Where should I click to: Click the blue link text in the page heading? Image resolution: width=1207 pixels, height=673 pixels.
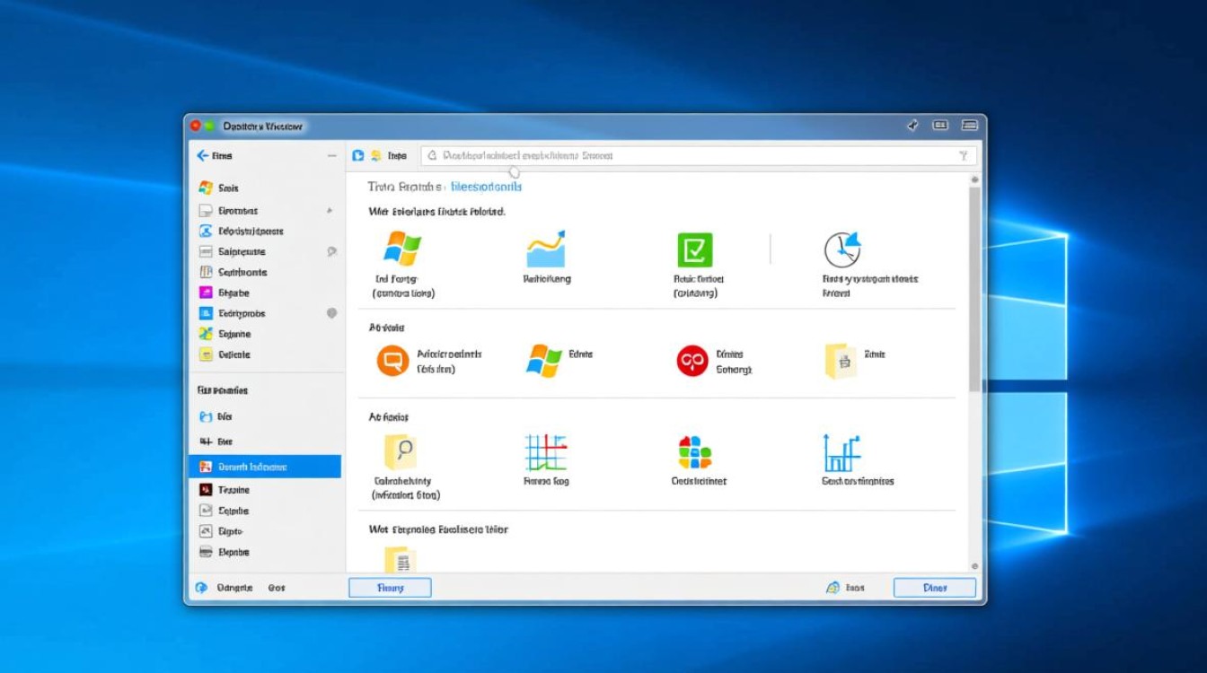coord(486,187)
